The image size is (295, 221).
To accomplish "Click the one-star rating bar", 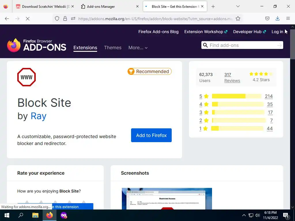I will tap(237, 129).
